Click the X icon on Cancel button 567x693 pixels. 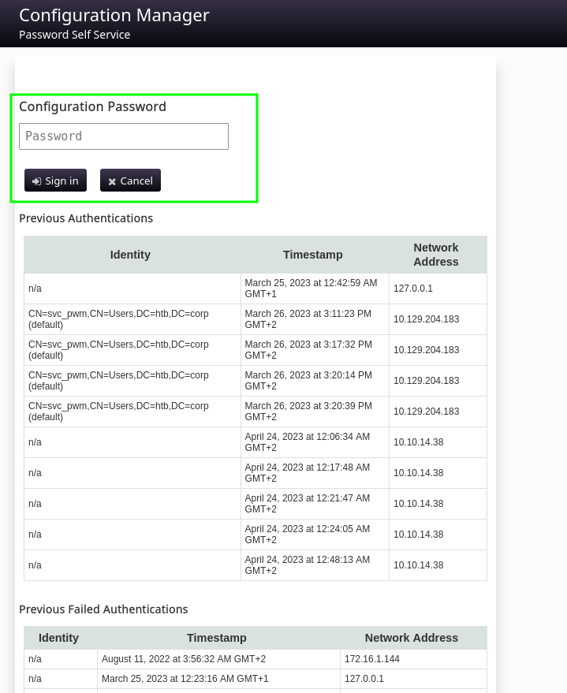click(112, 181)
